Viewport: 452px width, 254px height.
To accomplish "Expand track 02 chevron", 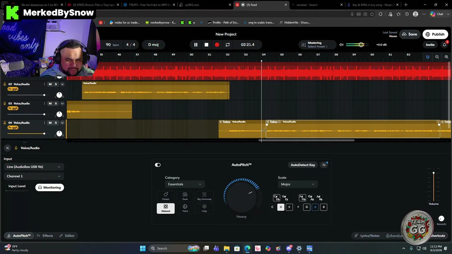I will (62, 84).
